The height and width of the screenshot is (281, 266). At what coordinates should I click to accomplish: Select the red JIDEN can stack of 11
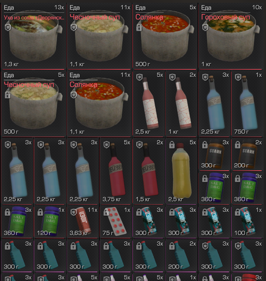pos(82,222)
